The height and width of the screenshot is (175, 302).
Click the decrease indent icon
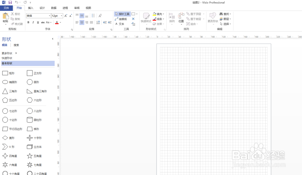[x=105, y=23]
